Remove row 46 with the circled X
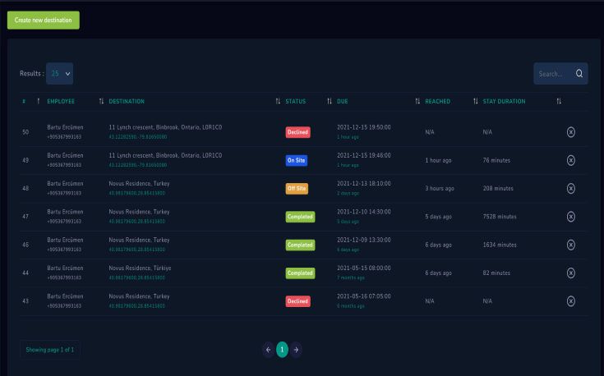This screenshot has width=604, height=376. tap(571, 245)
